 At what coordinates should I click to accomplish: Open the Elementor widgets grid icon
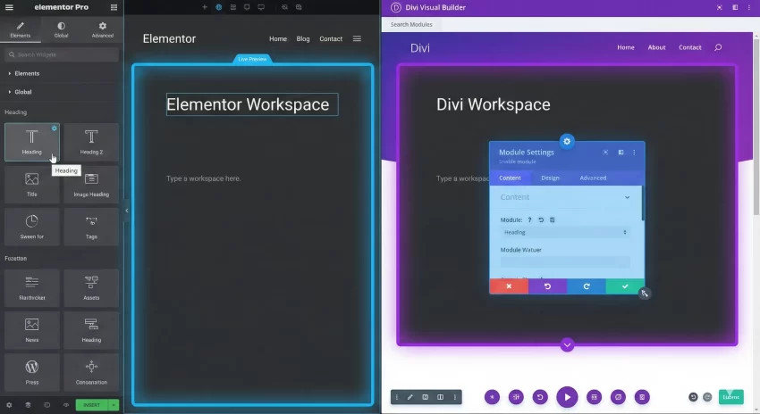(x=114, y=7)
